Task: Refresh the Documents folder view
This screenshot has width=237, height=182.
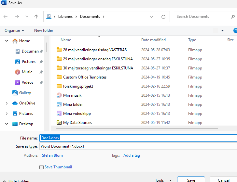Action: tap(163, 17)
